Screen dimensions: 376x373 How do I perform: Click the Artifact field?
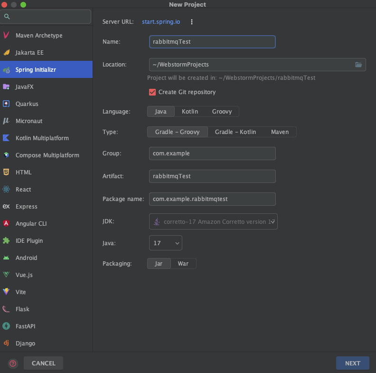212,176
